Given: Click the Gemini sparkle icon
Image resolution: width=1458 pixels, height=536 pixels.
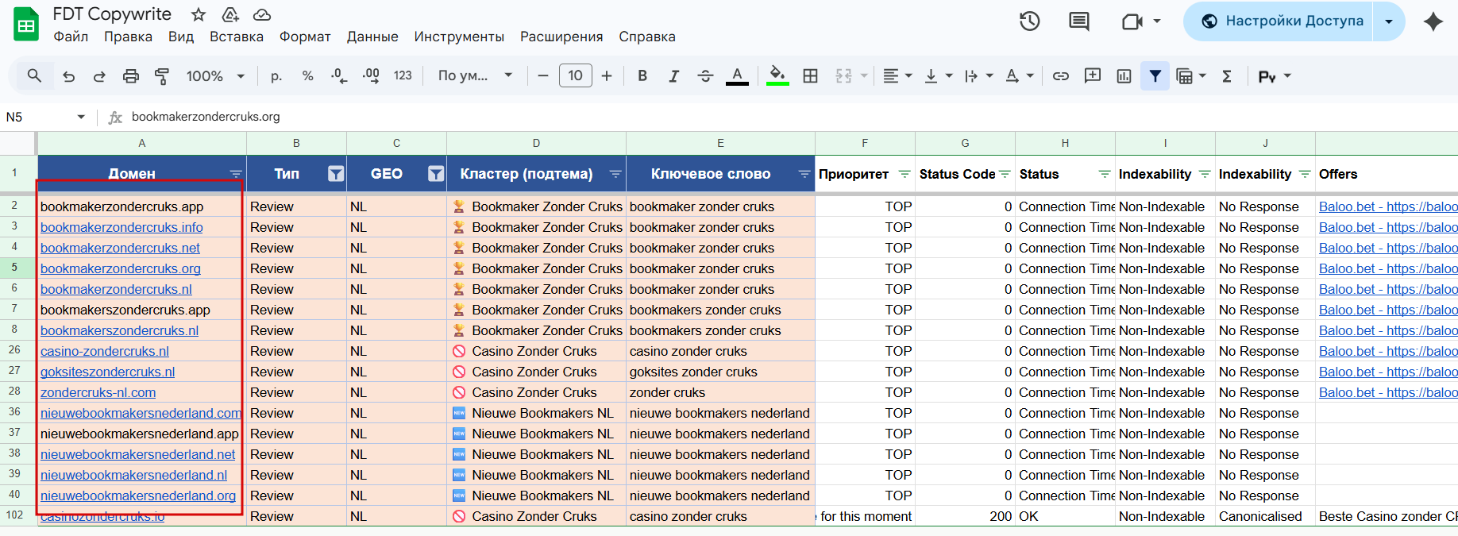Looking at the screenshot, I should click(1433, 21).
